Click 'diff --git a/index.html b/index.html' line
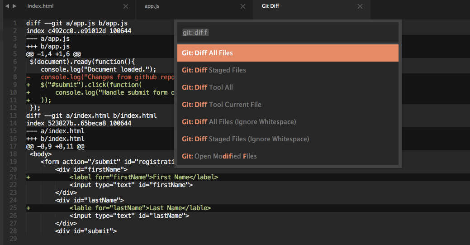This screenshot has width=470, height=245. pyautogui.click(x=91, y=115)
